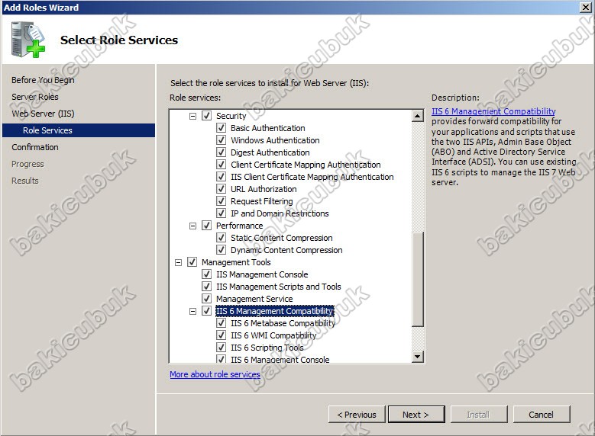Select IIS 6 Management Compatibility label
Viewport: 595px width, 436px height.
[x=275, y=311]
